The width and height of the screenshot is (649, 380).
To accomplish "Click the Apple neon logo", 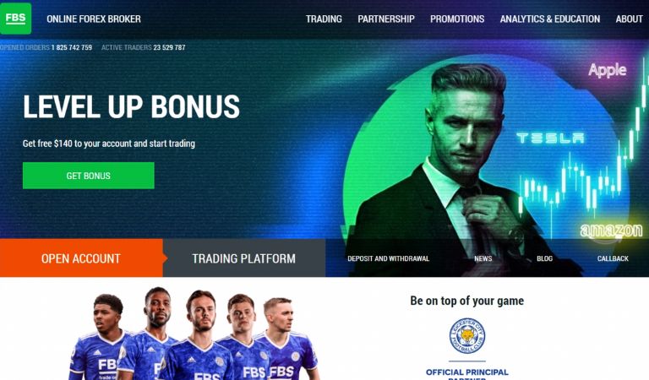I will point(608,70).
